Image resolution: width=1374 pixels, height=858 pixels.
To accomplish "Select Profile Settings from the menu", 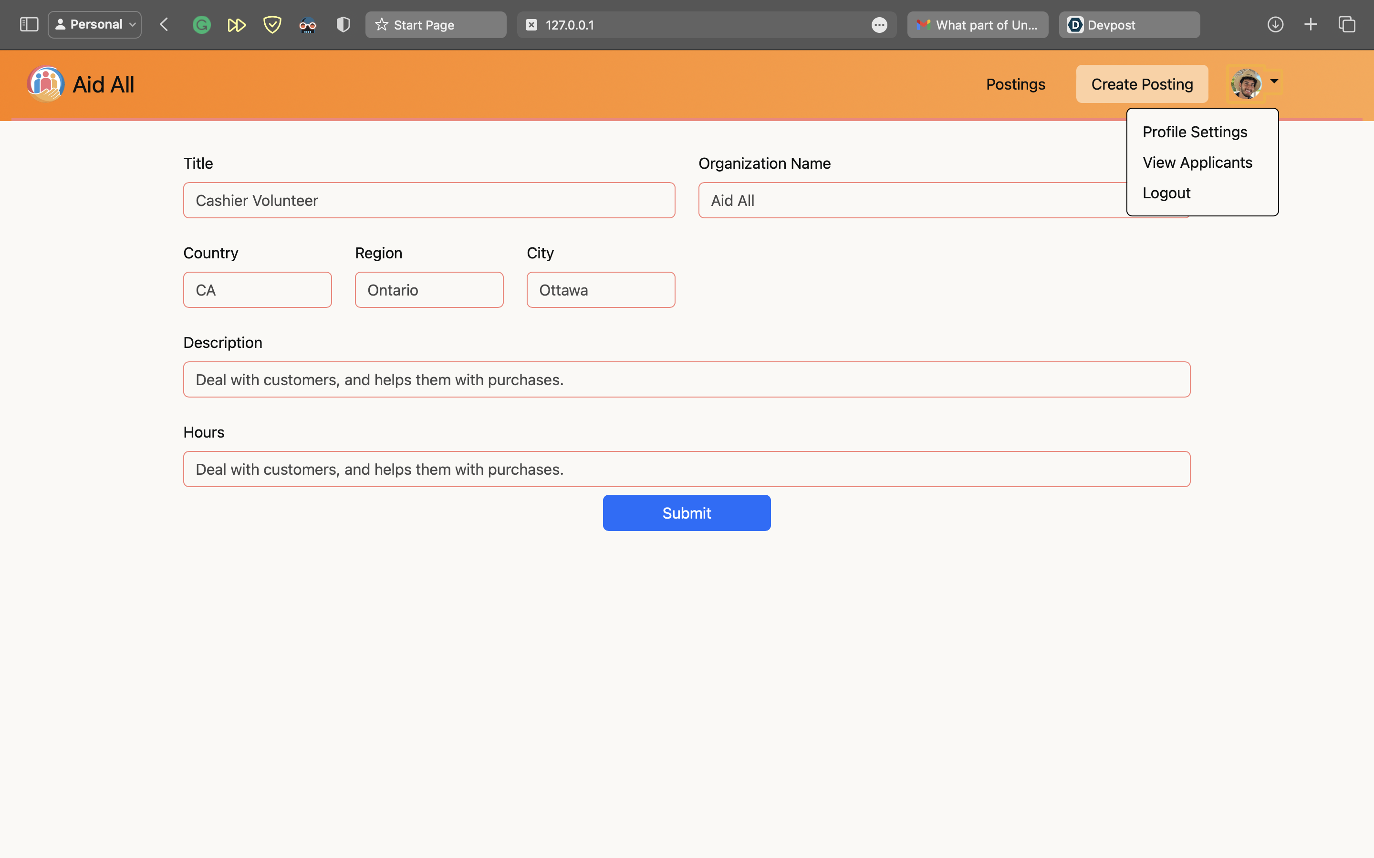I will pos(1195,132).
